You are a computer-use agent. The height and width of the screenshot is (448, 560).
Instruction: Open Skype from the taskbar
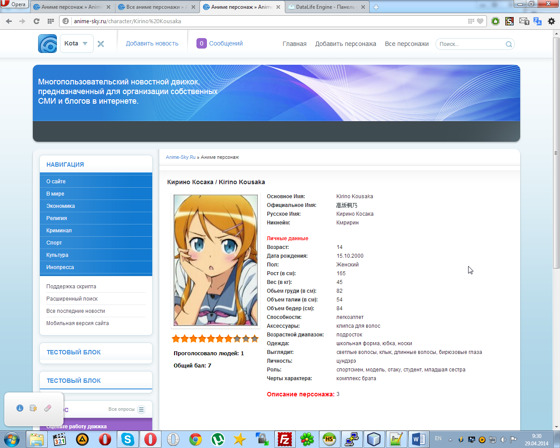(x=128, y=439)
